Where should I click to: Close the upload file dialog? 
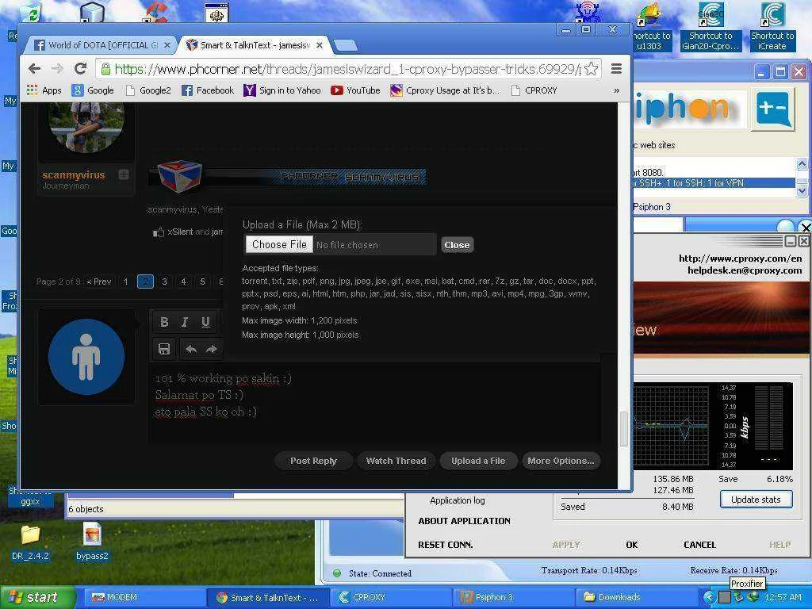(457, 245)
